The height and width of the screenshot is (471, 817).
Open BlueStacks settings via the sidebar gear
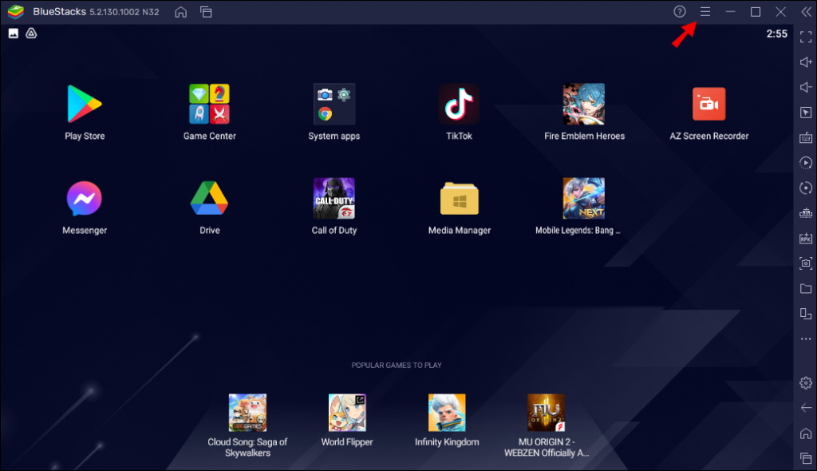(806, 383)
